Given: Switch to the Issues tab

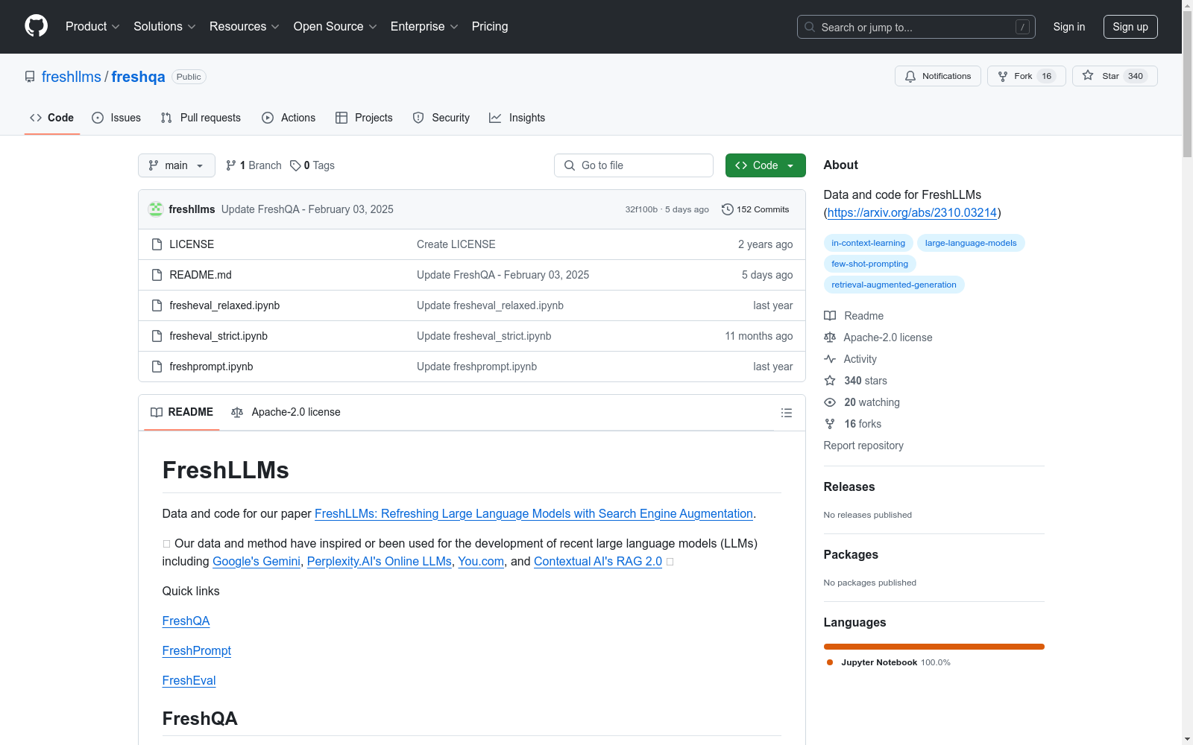Looking at the screenshot, I should (116, 118).
